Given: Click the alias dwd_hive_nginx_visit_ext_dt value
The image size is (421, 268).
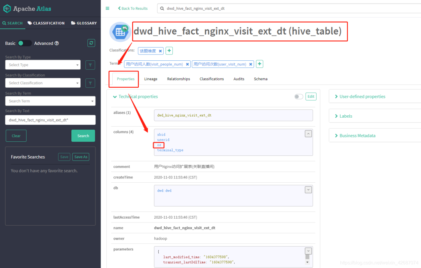Looking at the screenshot, I should tap(184, 115).
